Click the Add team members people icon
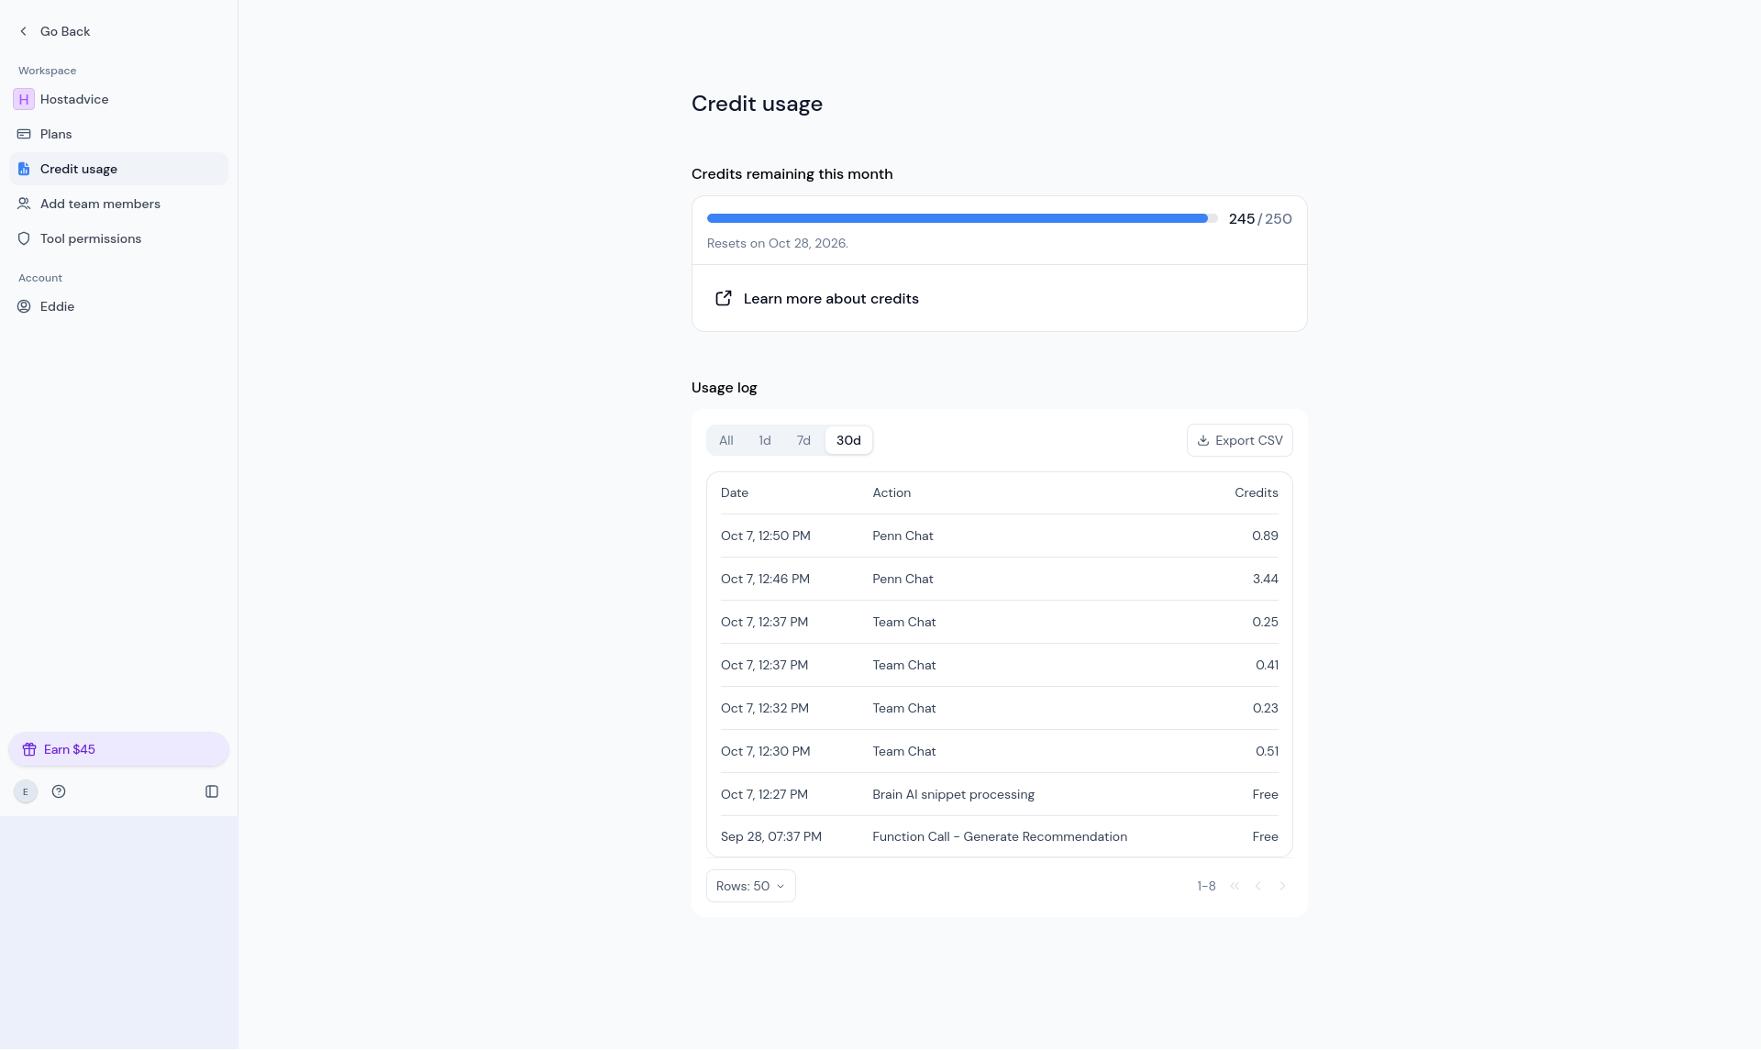The width and height of the screenshot is (1761, 1050). 24,204
